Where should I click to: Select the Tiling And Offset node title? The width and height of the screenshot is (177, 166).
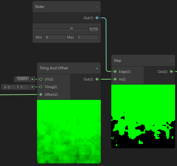pyautogui.click(x=54, y=68)
